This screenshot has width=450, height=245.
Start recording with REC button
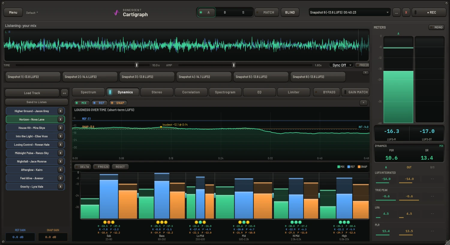click(429, 12)
